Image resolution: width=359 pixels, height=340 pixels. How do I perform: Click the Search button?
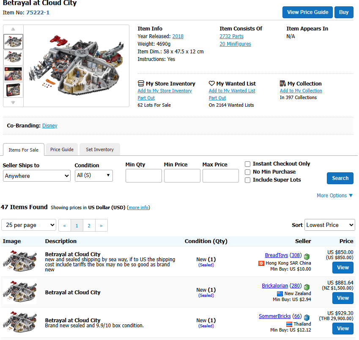340,178
